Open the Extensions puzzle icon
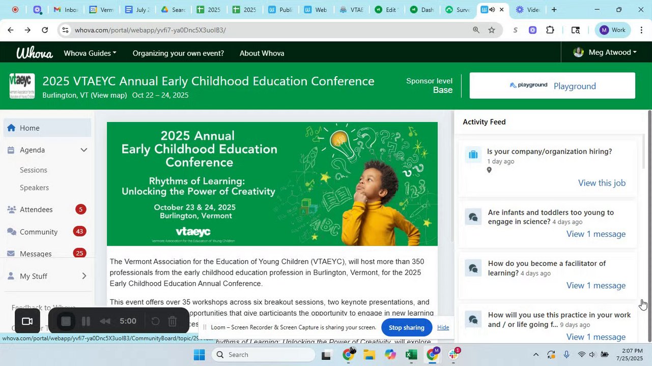 tap(550, 30)
